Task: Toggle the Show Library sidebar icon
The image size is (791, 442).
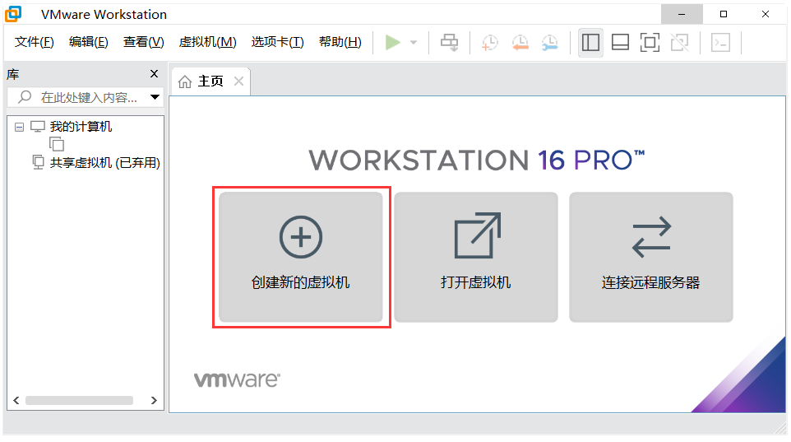Action: (x=590, y=43)
